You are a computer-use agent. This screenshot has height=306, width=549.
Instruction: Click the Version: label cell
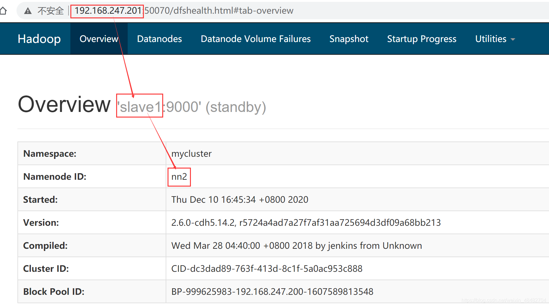(x=92, y=223)
